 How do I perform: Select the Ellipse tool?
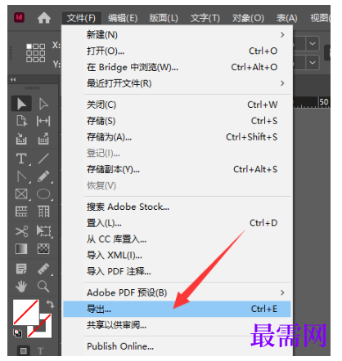pos(43,194)
